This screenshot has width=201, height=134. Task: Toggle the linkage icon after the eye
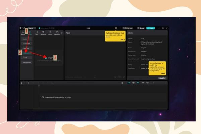(x=138, y=83)
